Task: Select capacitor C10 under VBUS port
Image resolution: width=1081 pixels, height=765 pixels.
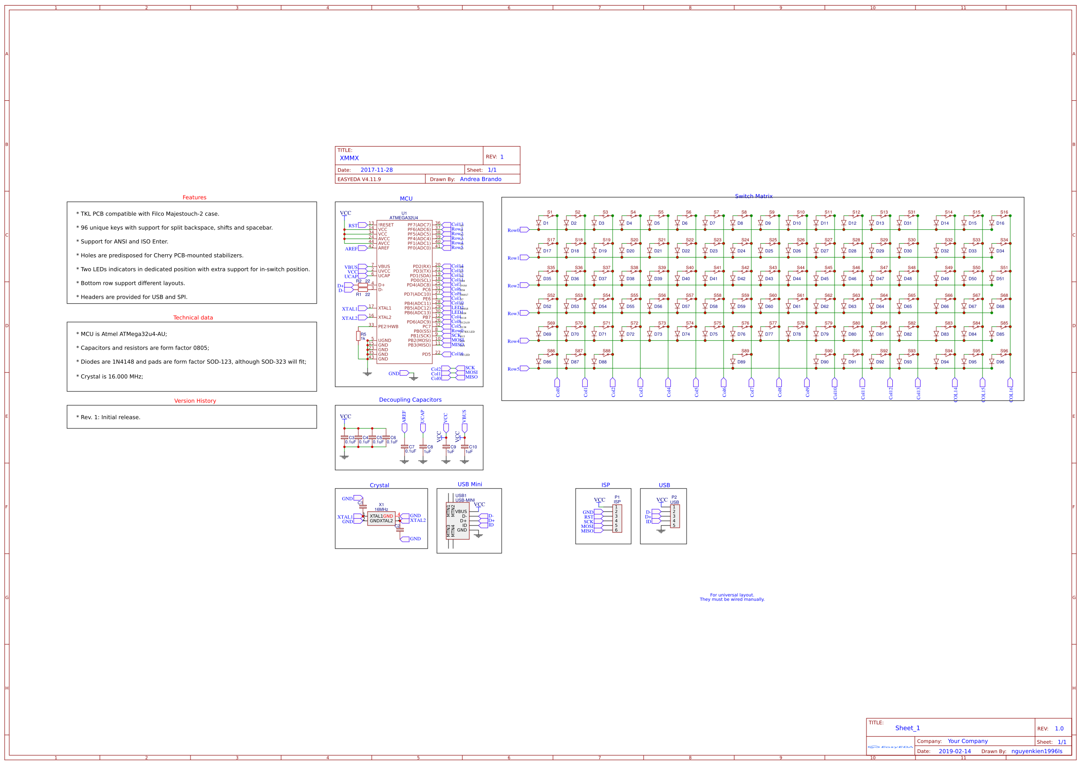Action: (x=465, y=447)
